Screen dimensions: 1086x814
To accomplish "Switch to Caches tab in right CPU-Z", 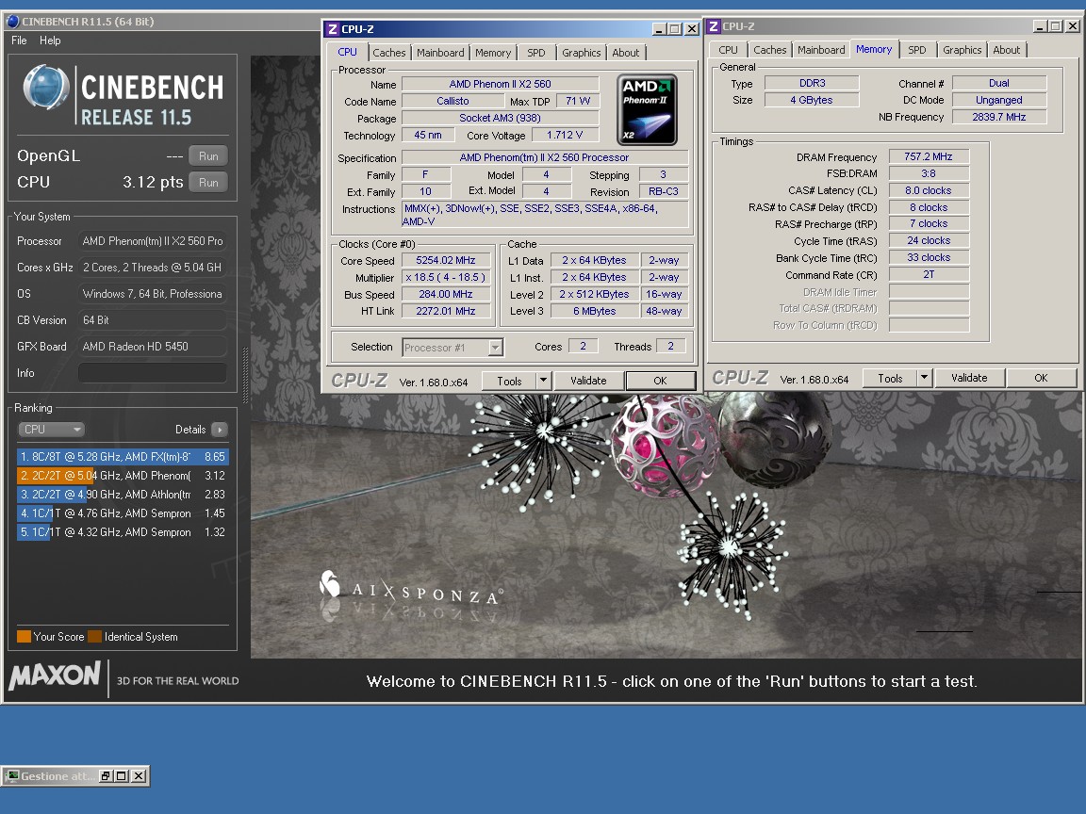I will (769, 50).
